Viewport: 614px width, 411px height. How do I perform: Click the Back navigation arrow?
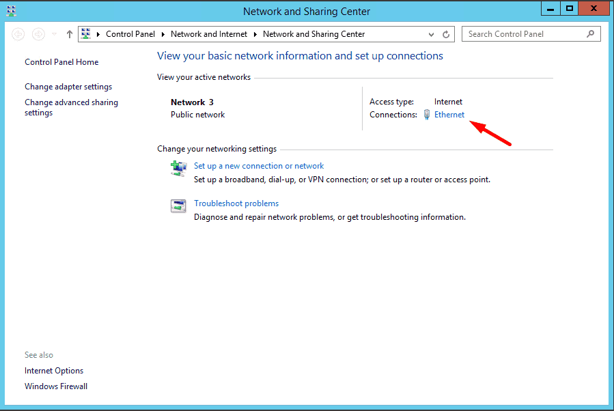click(x=18, y=34)
